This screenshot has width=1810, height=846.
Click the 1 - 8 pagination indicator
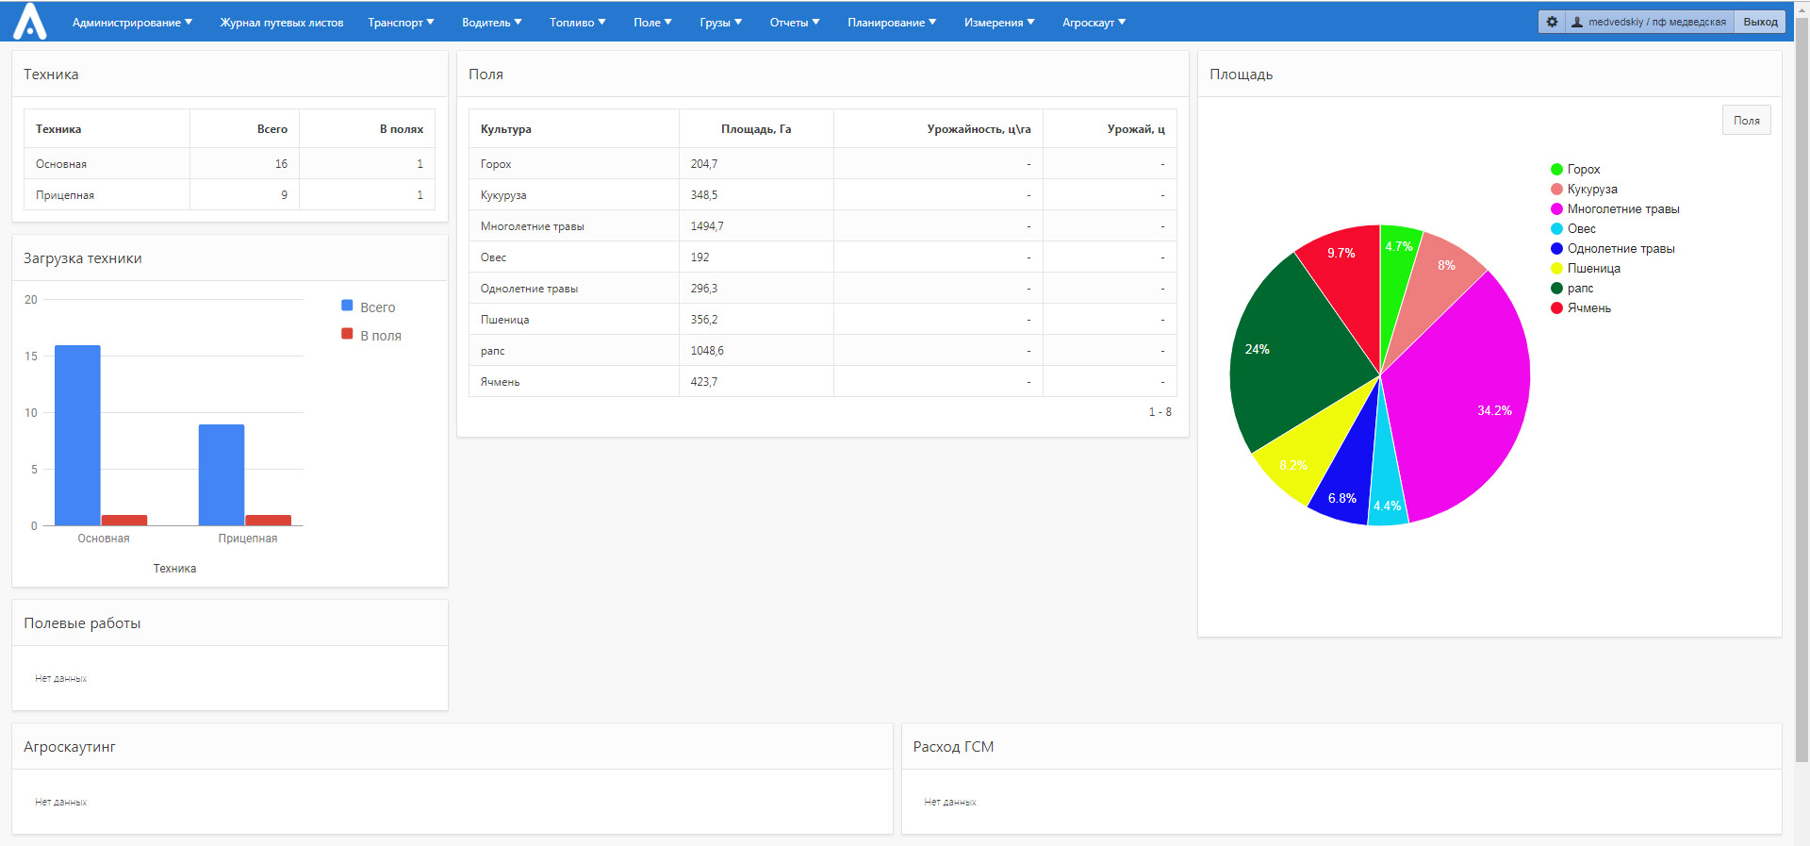click(1160, 412)
